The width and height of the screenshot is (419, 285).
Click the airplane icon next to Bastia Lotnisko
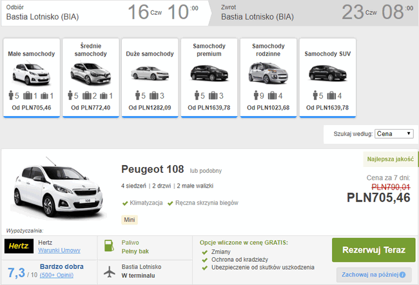pos(110,272)
